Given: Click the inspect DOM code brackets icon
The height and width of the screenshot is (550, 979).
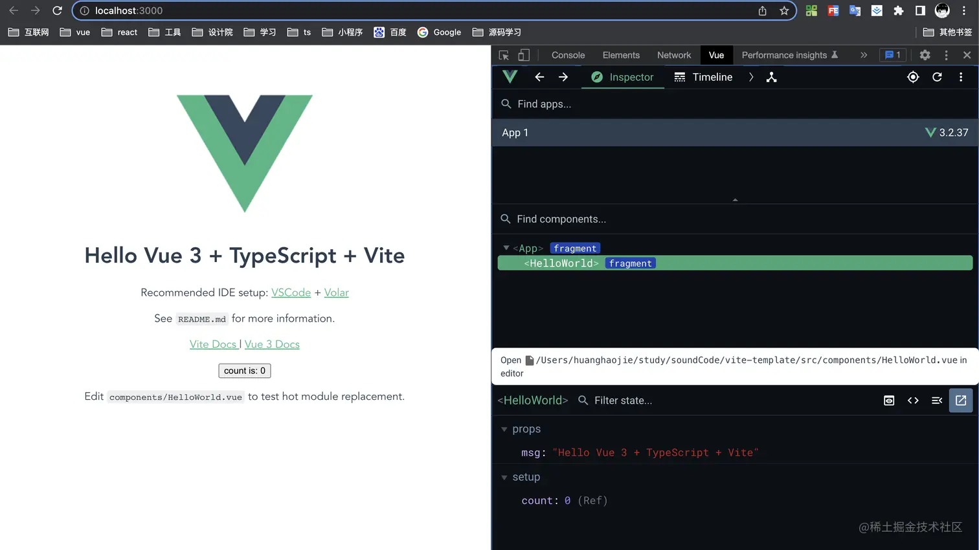Looking at the screenshot, I should [913, 401].
